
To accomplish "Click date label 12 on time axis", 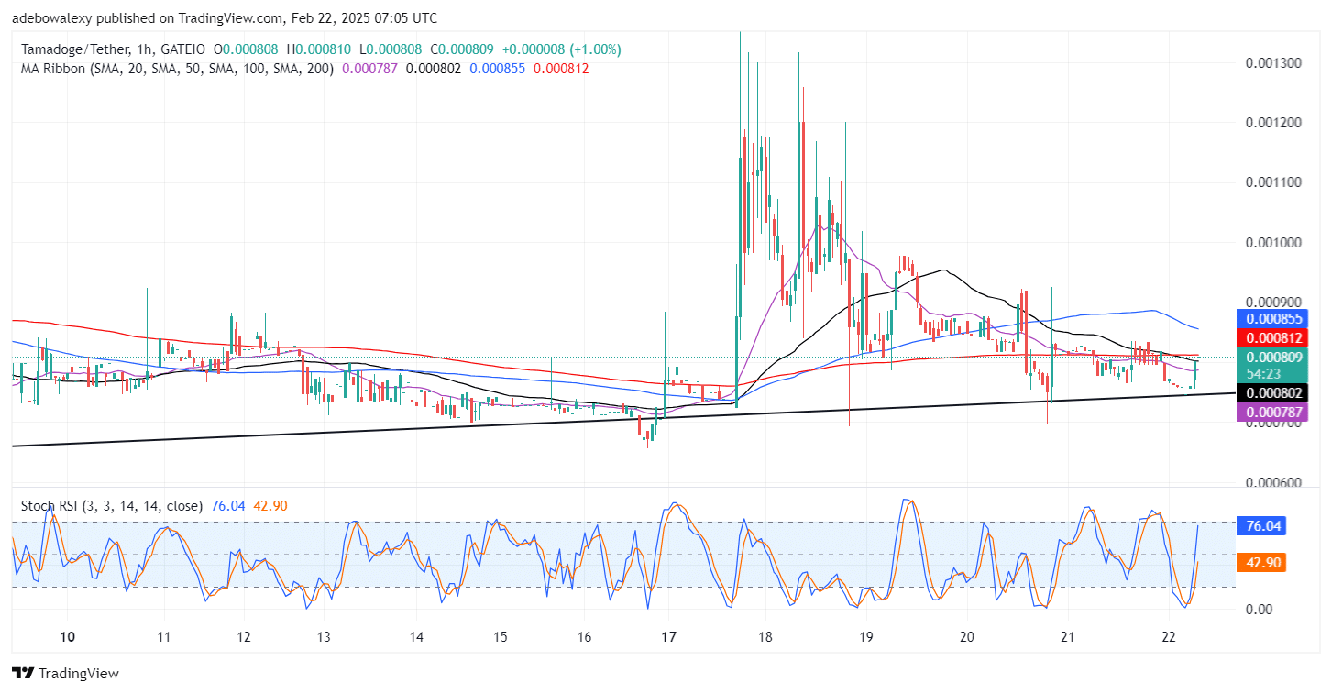I will (x=244, y=637).
